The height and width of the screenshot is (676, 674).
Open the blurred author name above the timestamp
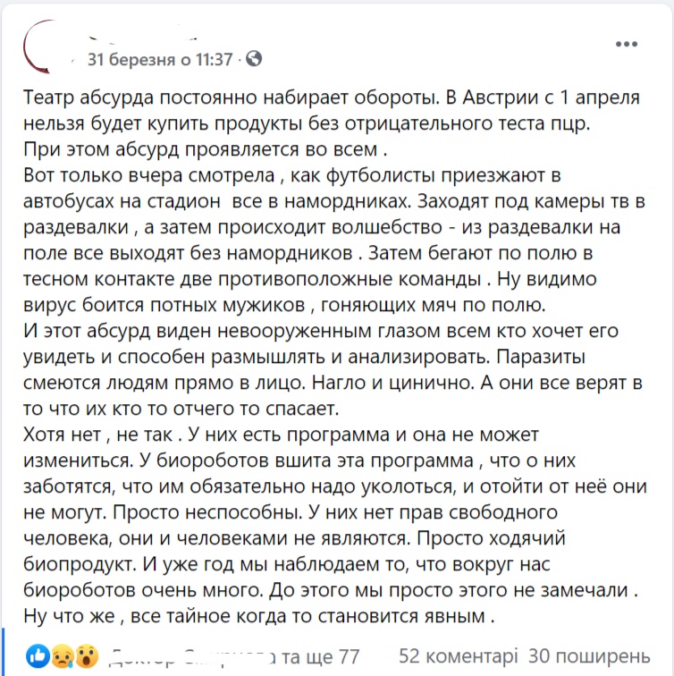(x=142, y=38)
